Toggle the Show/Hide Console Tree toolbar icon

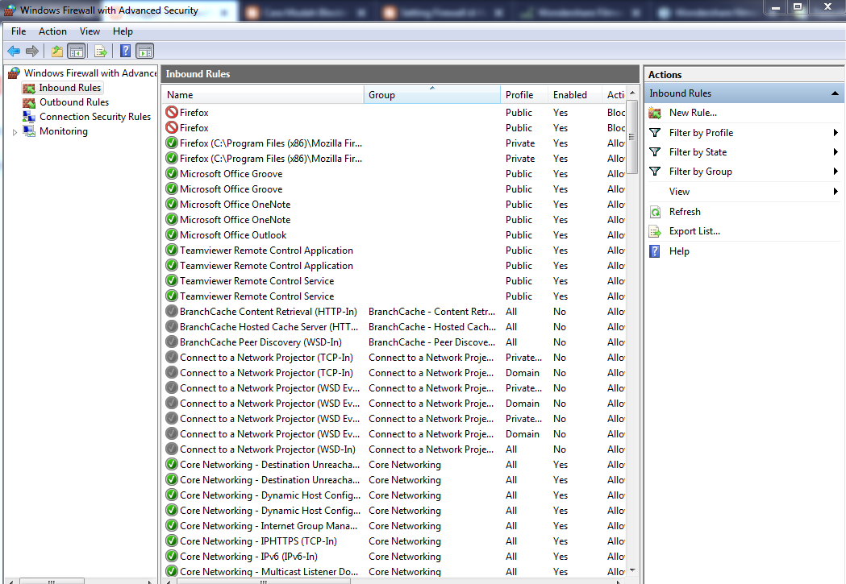[x=77, y=52]
